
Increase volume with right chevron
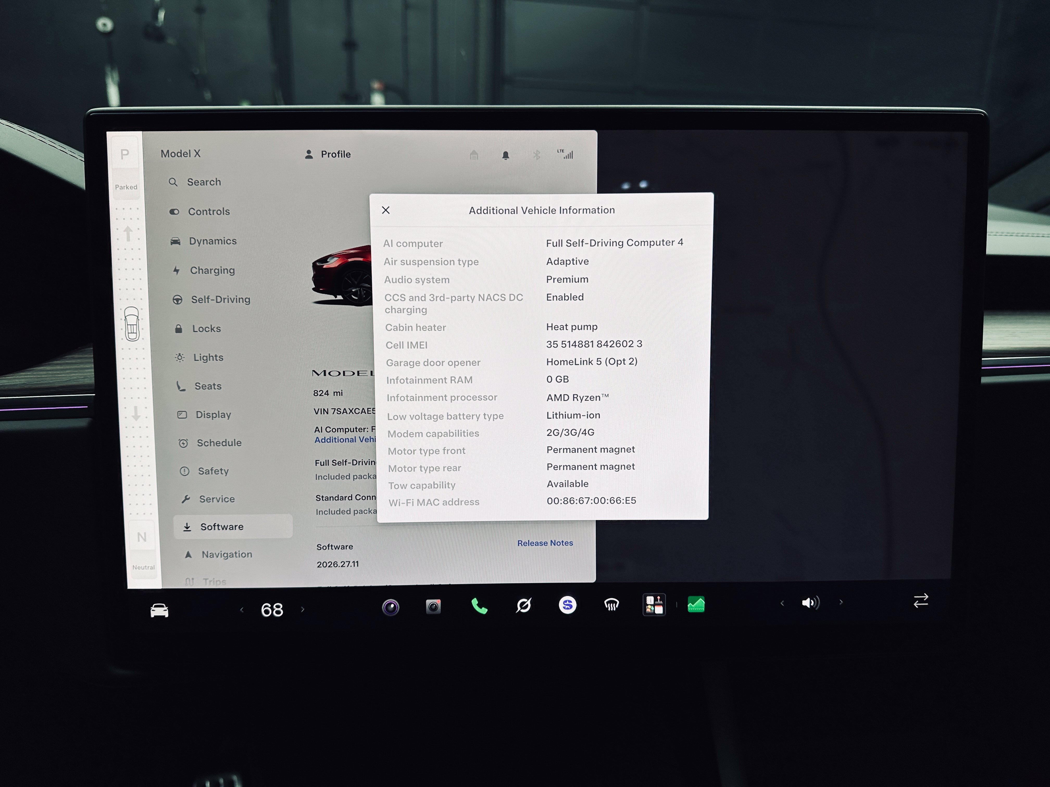841,602
